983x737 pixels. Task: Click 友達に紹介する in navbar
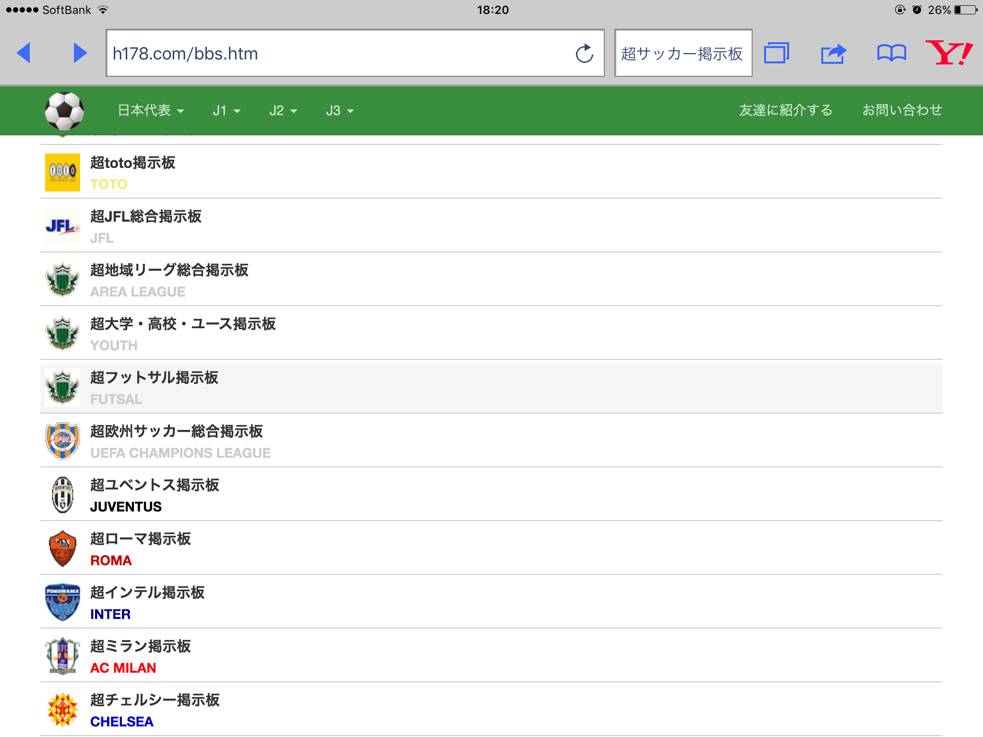tap(785, 110)
